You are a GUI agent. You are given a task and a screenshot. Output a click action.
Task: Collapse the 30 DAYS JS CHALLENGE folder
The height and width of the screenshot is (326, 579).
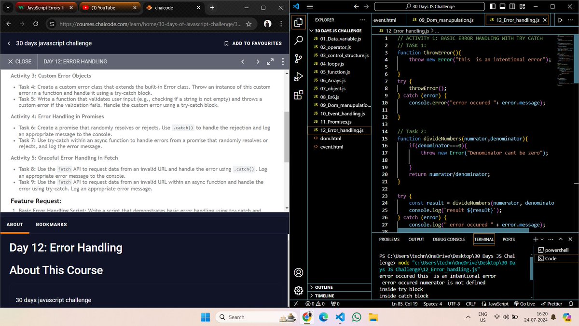[339, 30]
